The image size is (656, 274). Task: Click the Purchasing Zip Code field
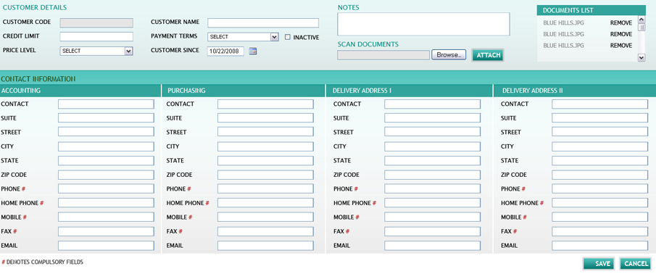click(265, 175)
